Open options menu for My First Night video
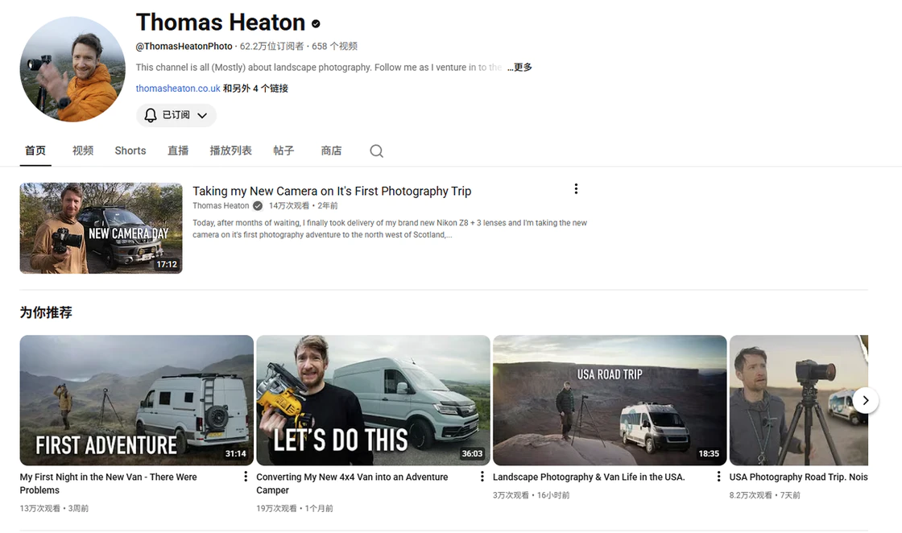Screen dimensions: 902x533 pos(246,477)
